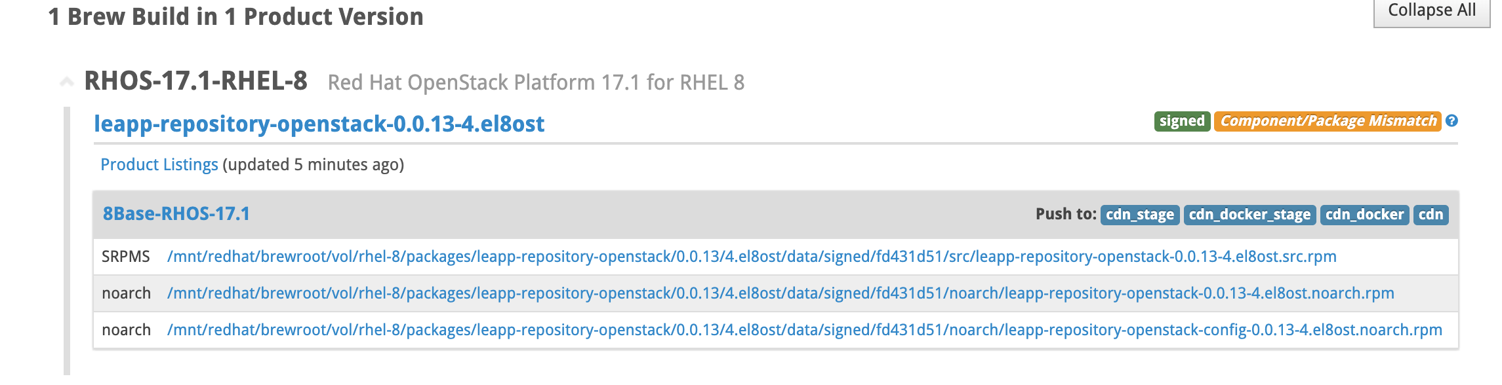Click the cdn_docker push target badge
The height and width of the screenshot is (385, 1502).
pyautogui.click(x=1364, y=215)
